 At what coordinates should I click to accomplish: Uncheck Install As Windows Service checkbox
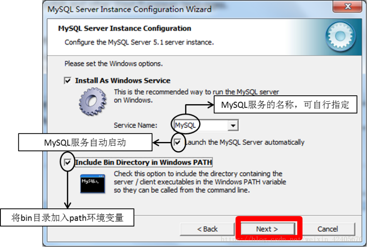68,81
